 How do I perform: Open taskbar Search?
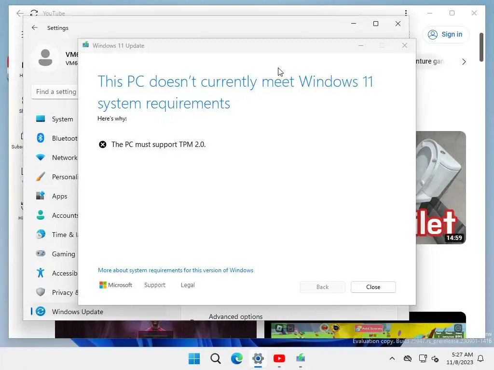point(216,358)
